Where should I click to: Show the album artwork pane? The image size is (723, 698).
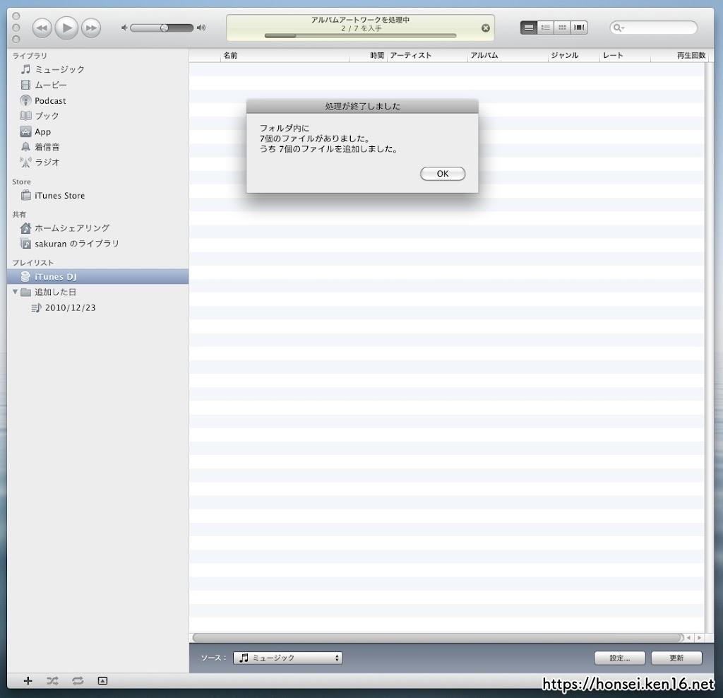point(102,681)
